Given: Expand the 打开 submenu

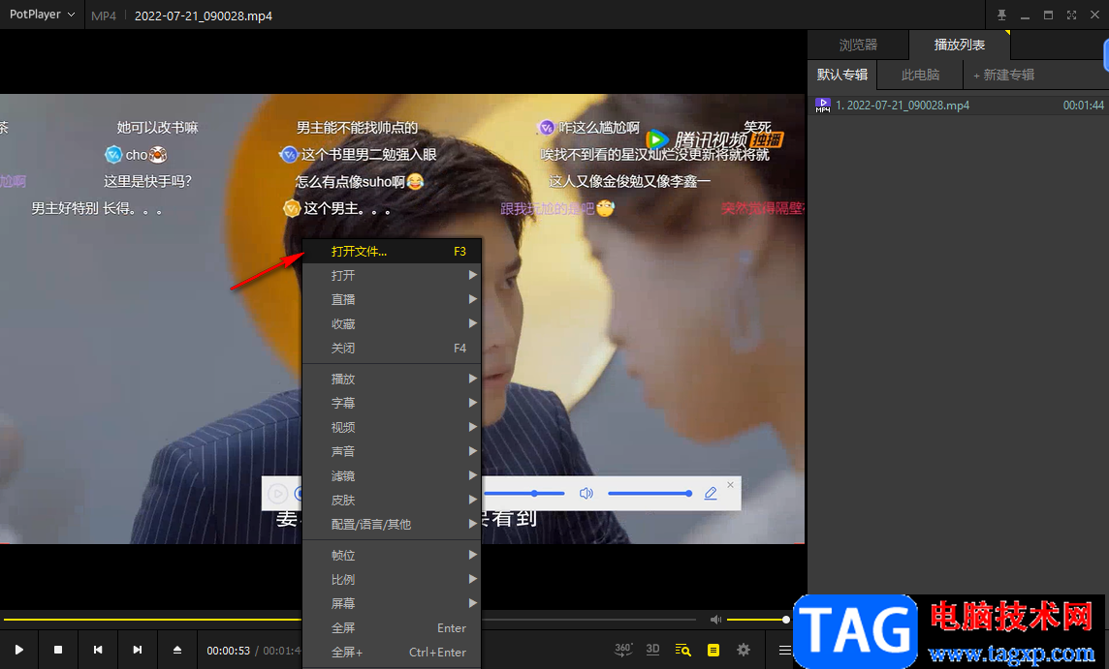Looking at the screenshot, I should 392,276.
